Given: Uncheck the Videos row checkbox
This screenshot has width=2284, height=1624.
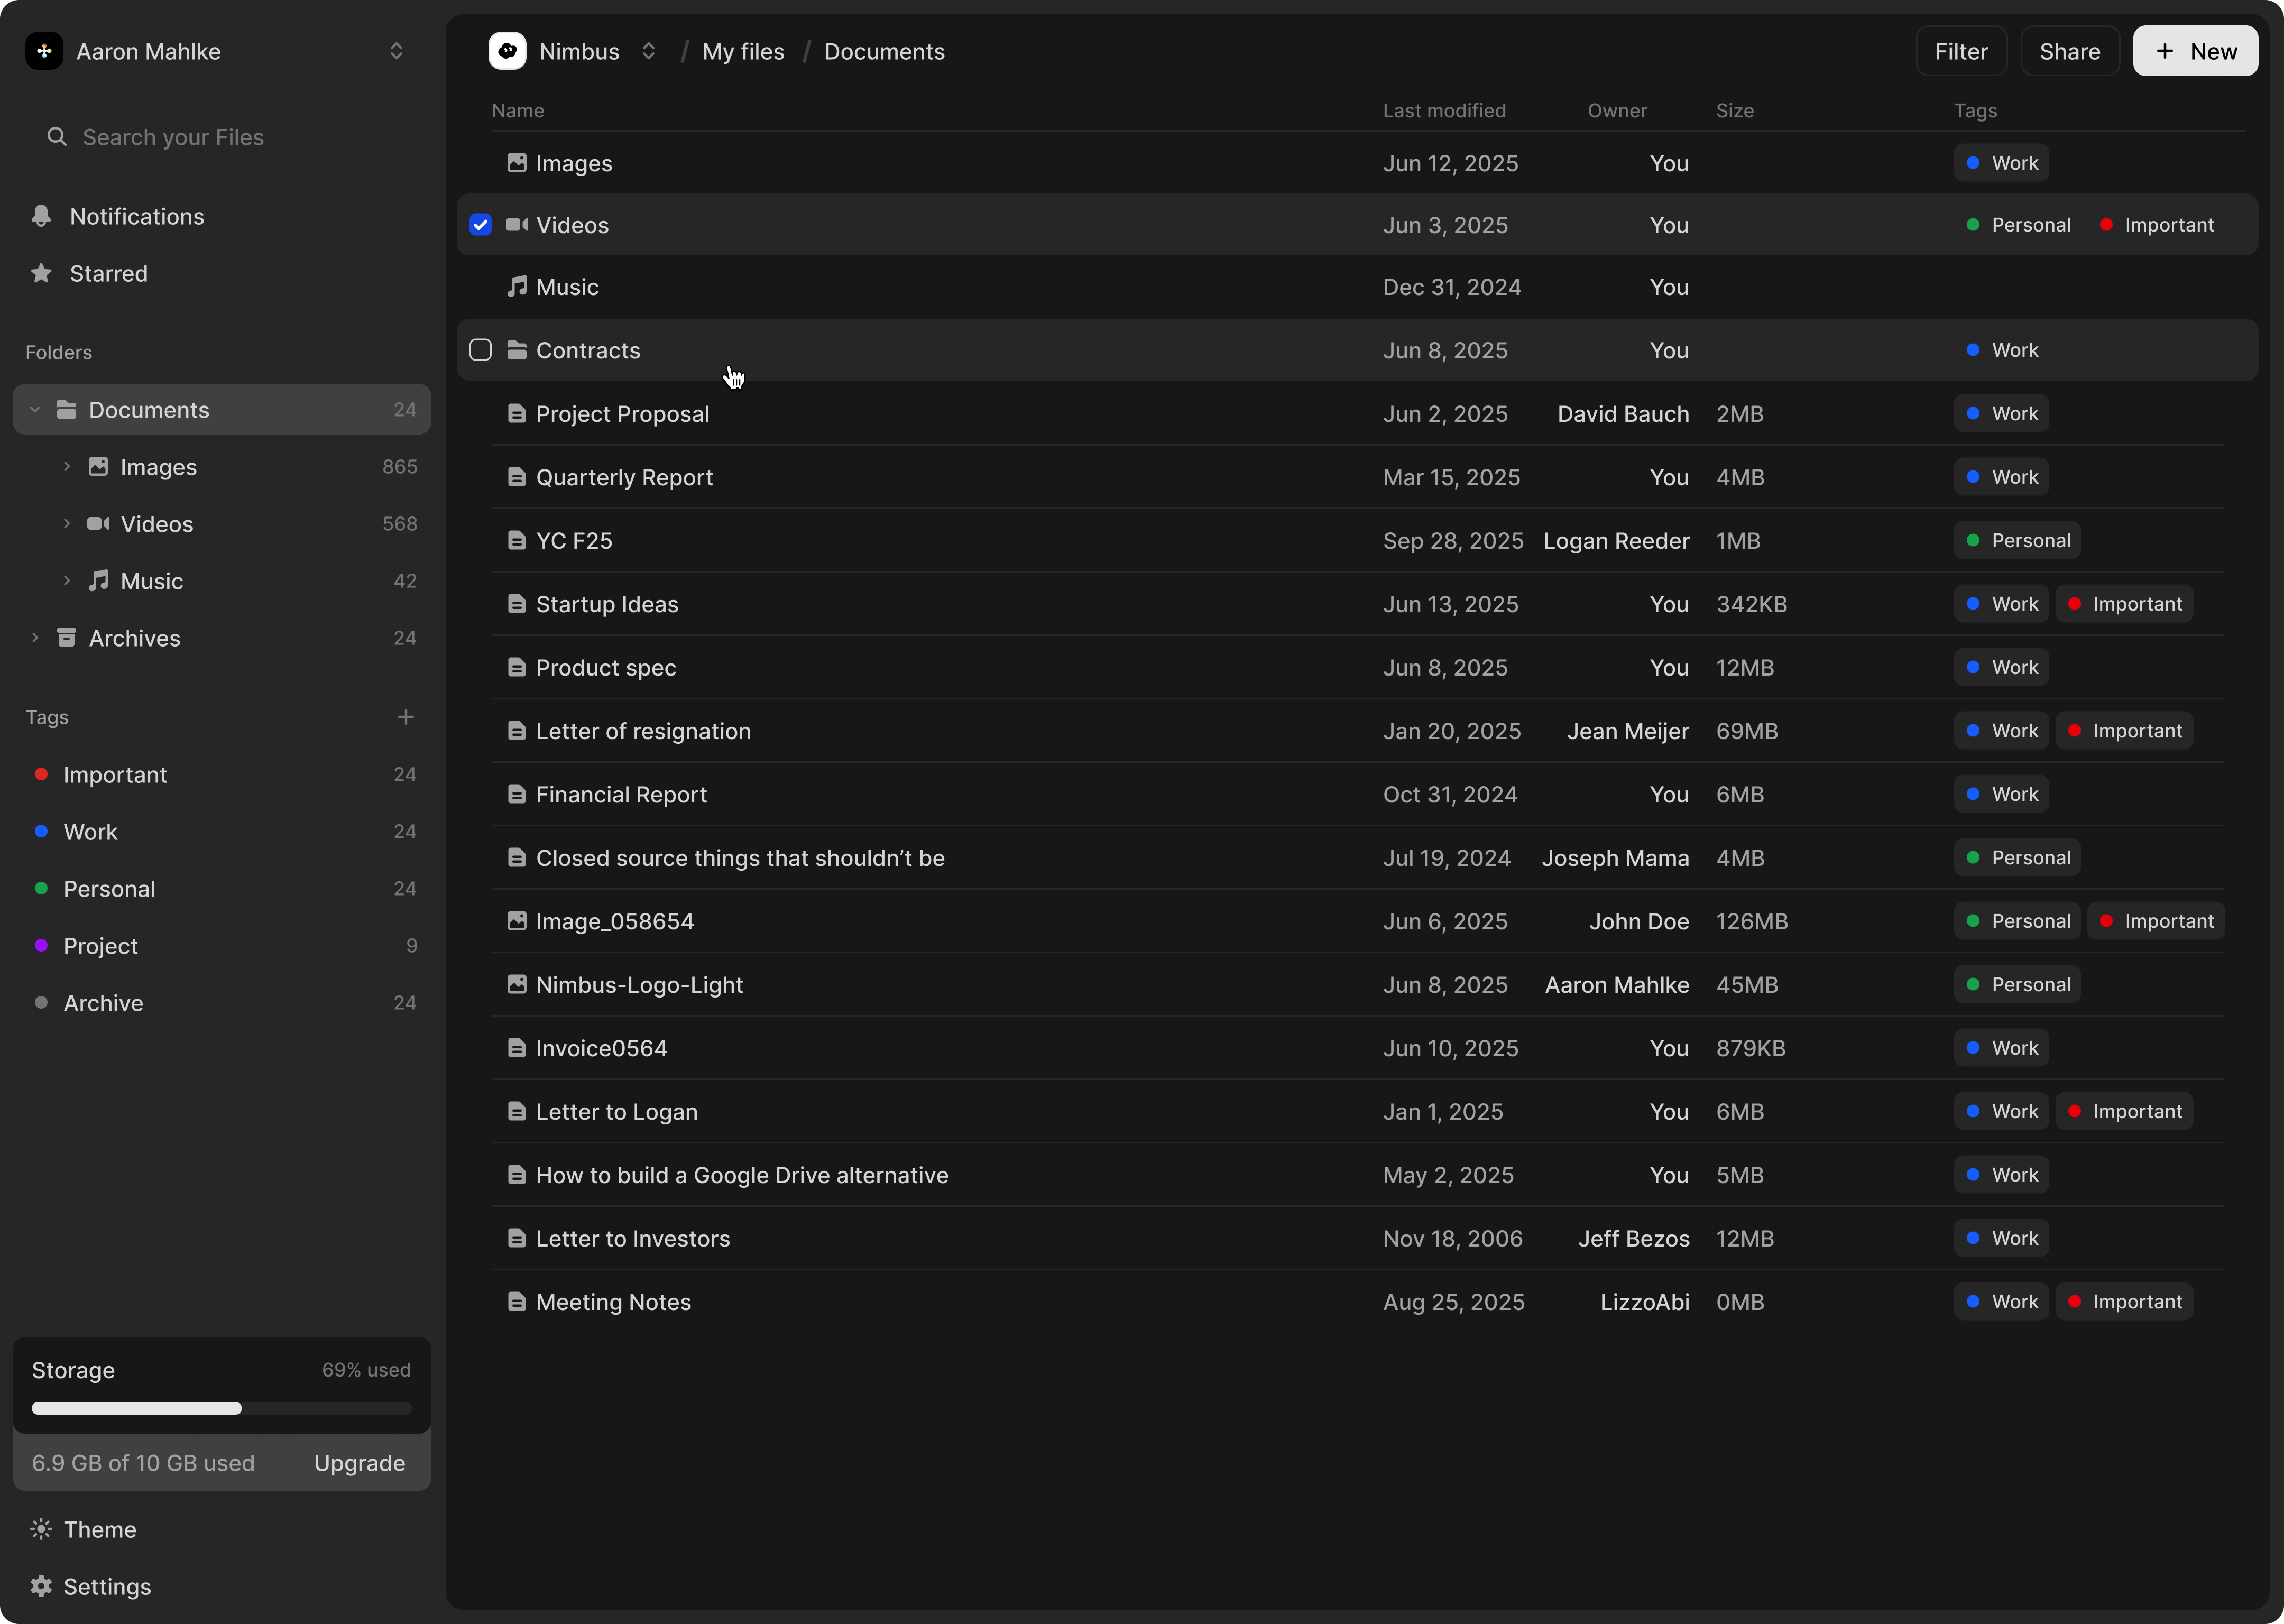Looking at the screenshot, I should (481, 225).
